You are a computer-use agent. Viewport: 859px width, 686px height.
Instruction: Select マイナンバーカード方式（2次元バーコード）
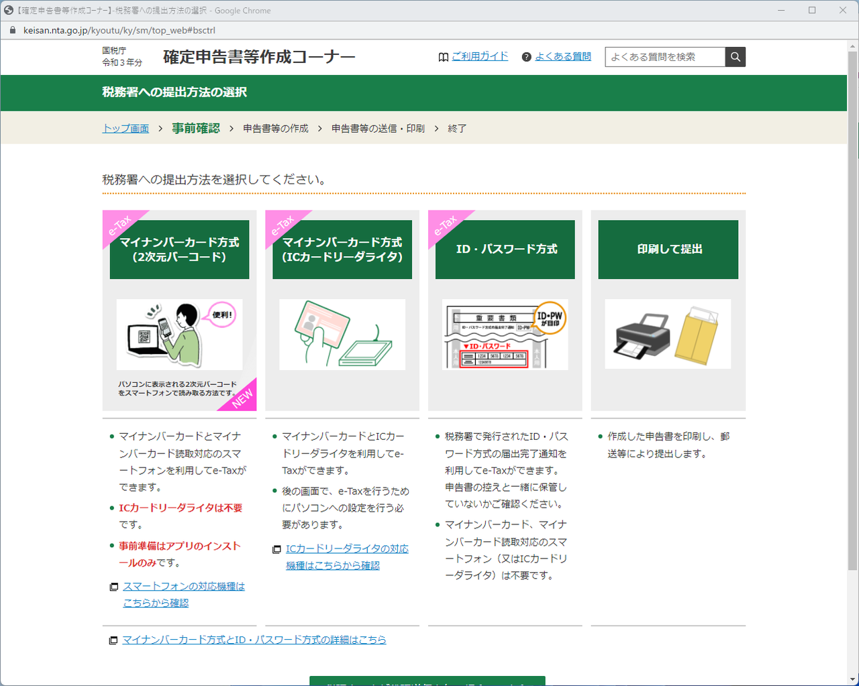(179, 249)
